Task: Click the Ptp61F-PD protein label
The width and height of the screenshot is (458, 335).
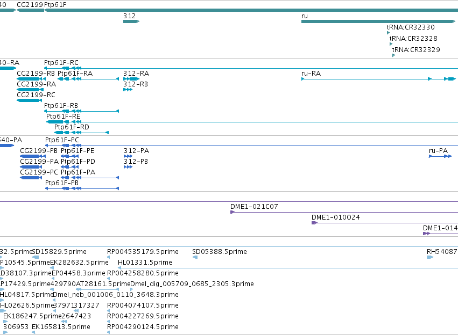Action: (x=78, y=162)
